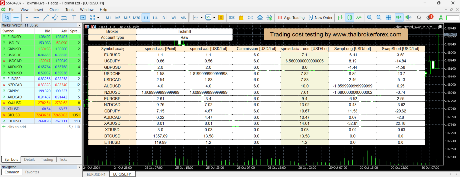The height and width of the screenshot is (177, 460).
Task: Zoom in on the chart
Action: 370,17
